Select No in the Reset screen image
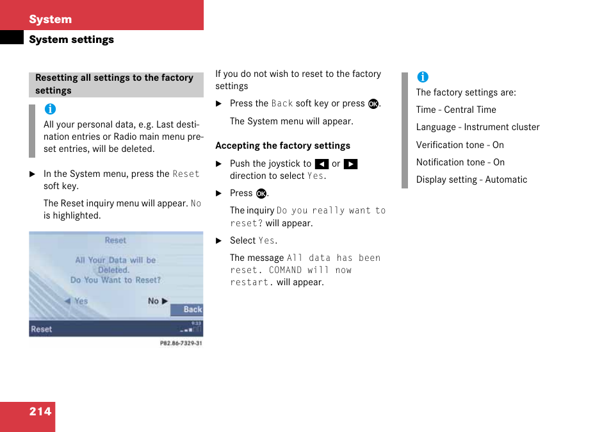 coord(158,301)
